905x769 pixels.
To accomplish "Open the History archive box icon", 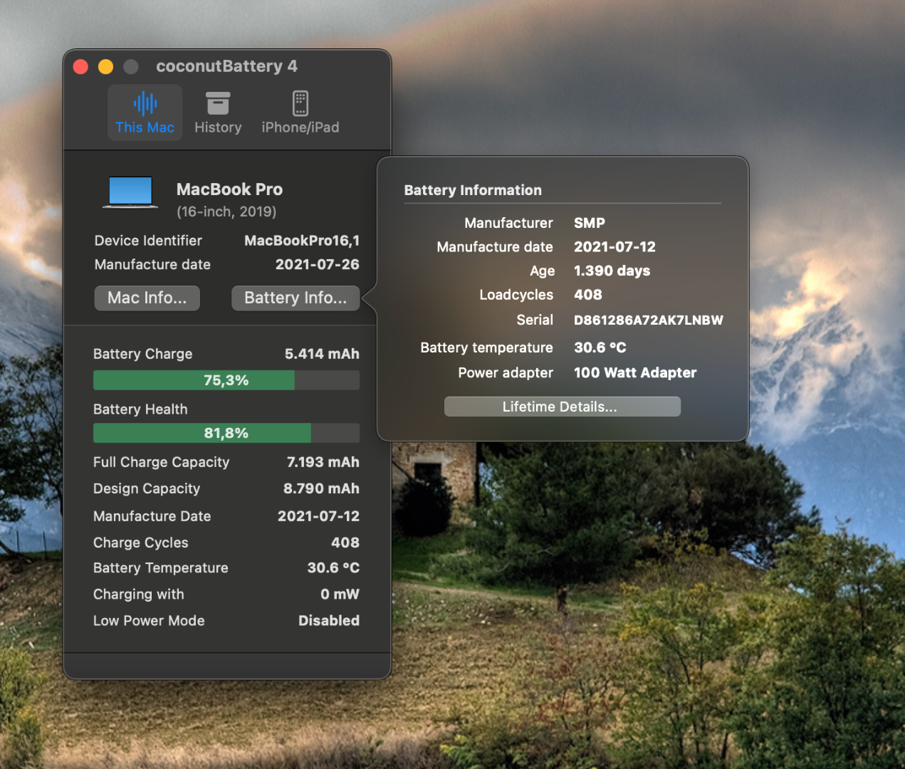I will [x=218, y=103].
